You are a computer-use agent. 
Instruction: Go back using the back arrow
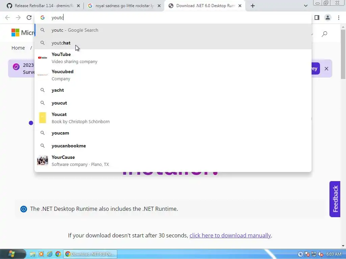point(7,18)
